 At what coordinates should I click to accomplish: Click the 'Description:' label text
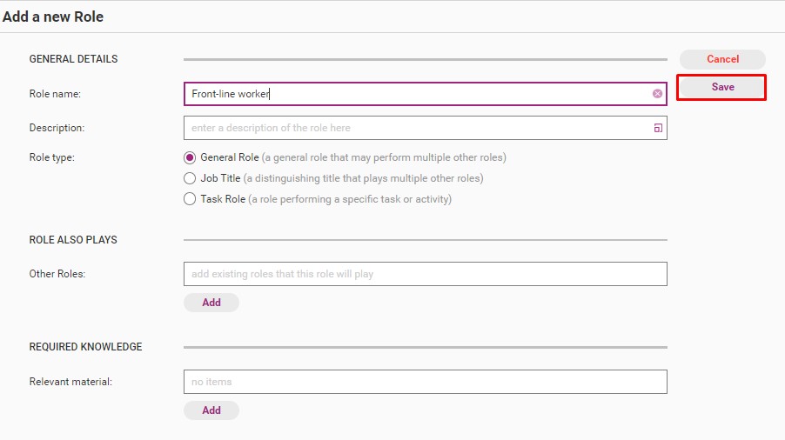[57, 128]
